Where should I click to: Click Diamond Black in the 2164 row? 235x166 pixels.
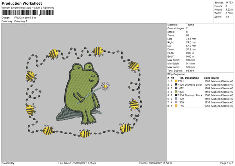[x=193, y=95]
